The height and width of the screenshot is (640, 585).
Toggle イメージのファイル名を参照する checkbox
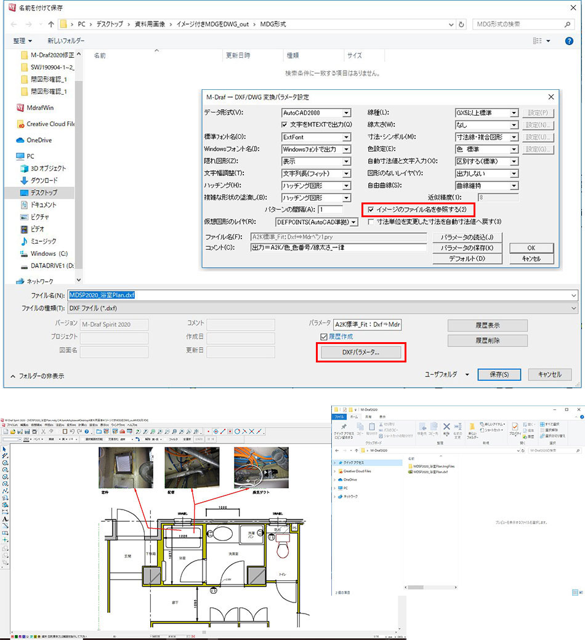tap(371, 210)
